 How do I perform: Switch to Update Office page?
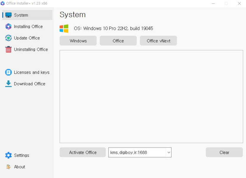click(x=27, y=38)
